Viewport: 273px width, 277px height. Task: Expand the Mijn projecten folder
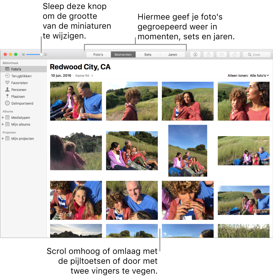point(3,138)
